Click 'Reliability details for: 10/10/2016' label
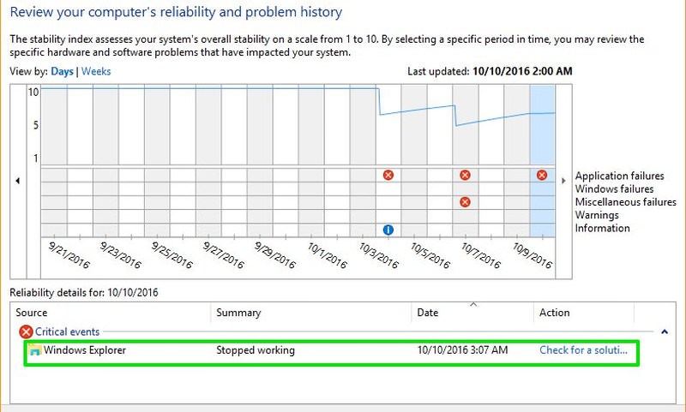Viewport: 686px width, 412px height. (84, 292)
